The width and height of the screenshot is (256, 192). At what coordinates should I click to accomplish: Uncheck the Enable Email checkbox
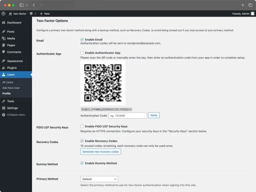(82, 39)
